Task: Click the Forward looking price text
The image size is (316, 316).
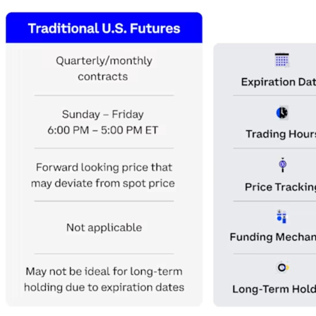Action: 104,167
